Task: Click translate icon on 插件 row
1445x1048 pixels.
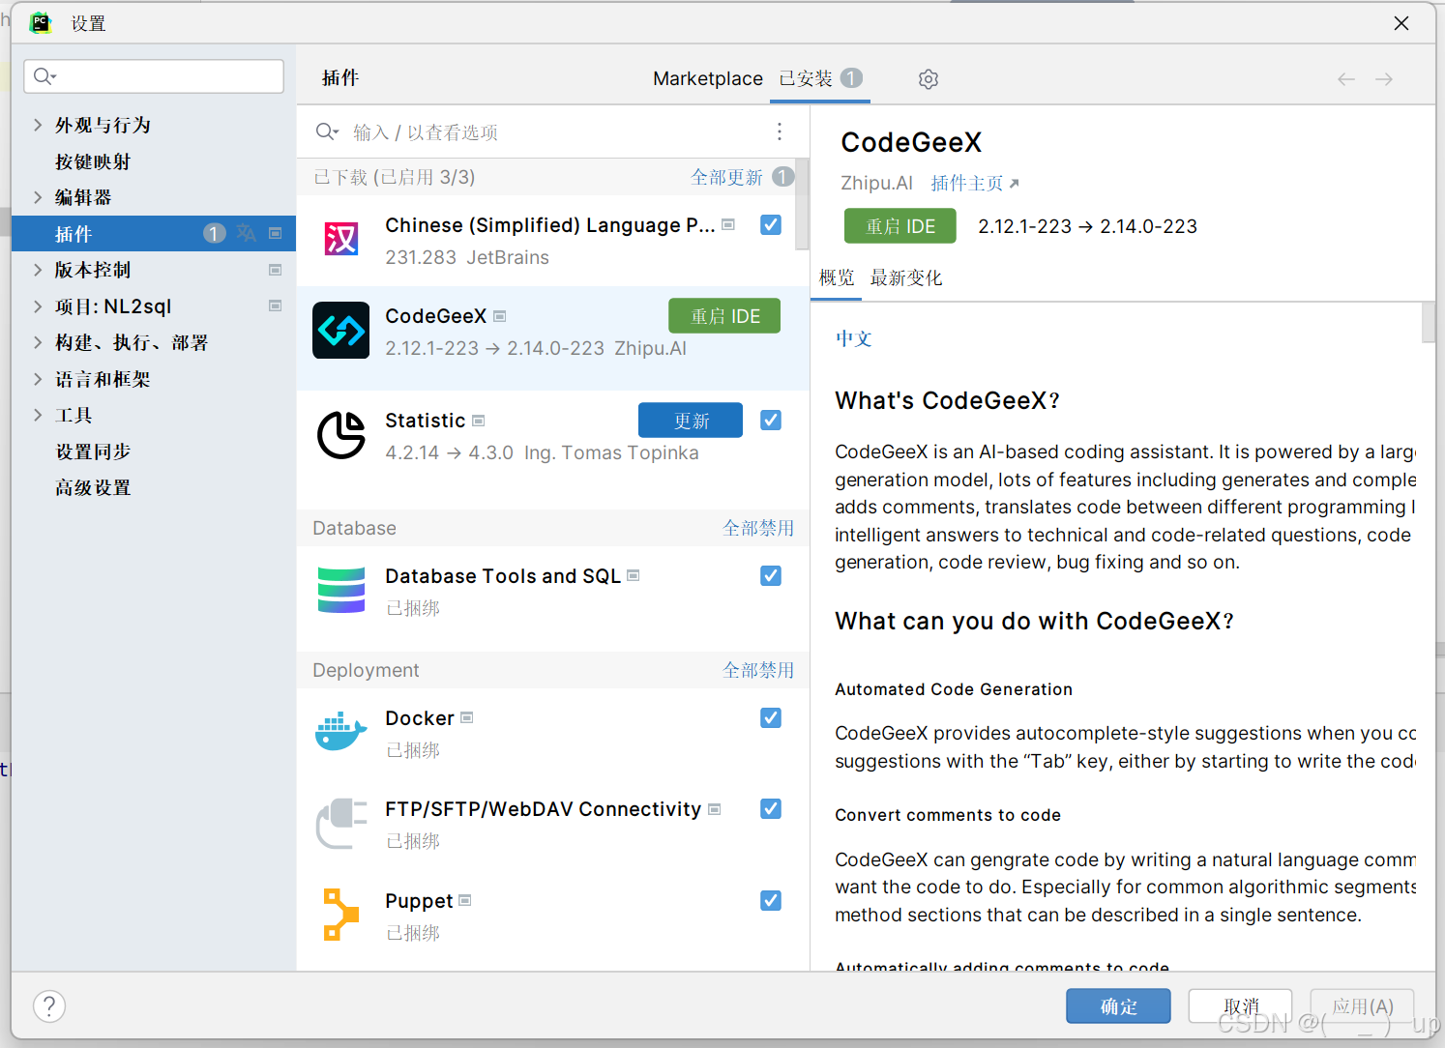Action: (x=247, y=233)
